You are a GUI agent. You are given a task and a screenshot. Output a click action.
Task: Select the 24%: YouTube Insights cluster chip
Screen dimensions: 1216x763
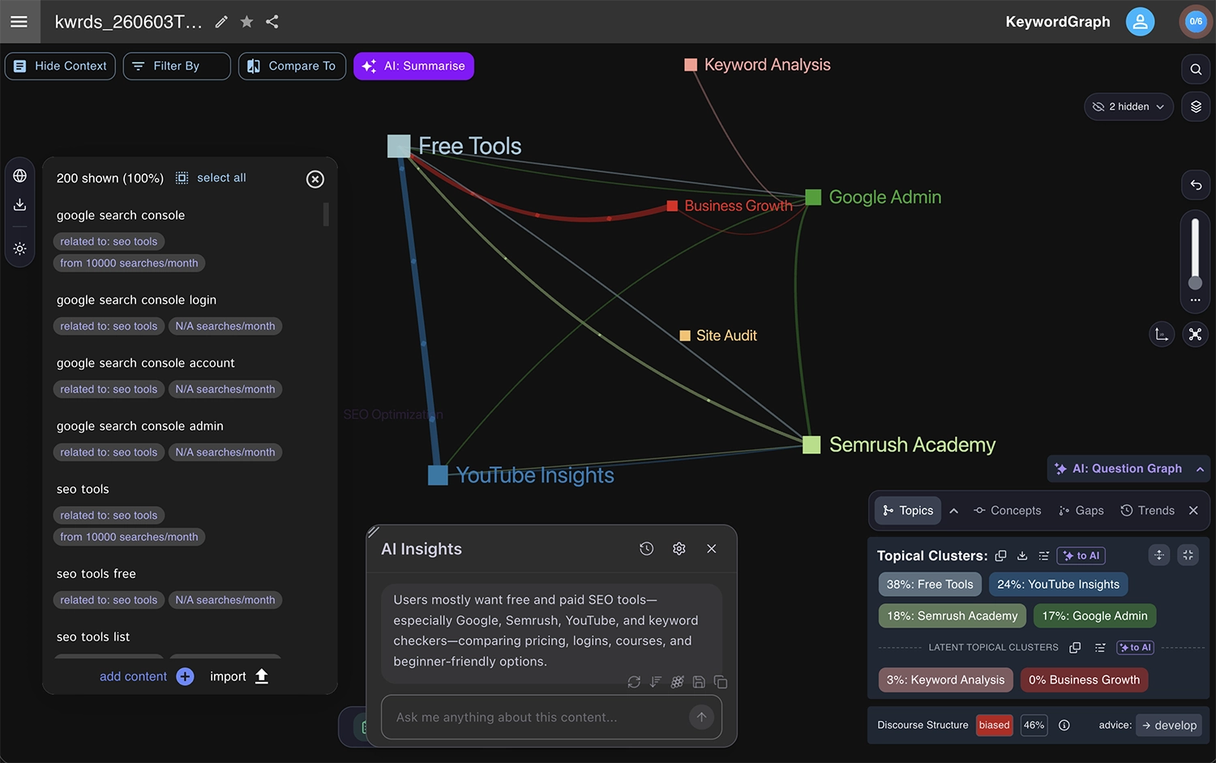(x=1058, y=585)
